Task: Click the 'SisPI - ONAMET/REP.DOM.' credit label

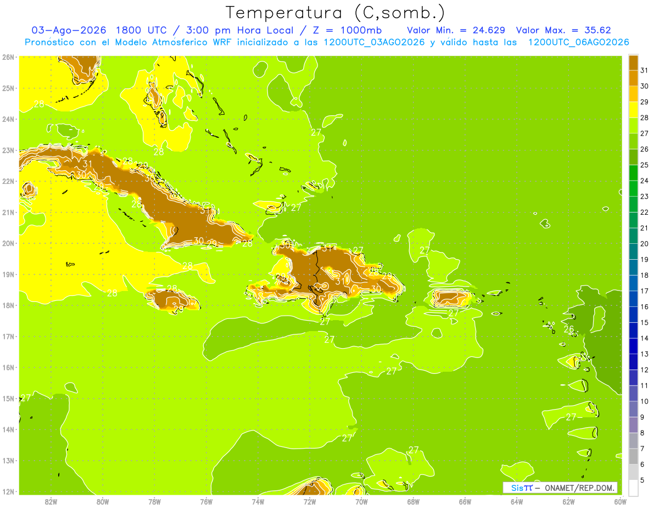Action: click(560, 488)
